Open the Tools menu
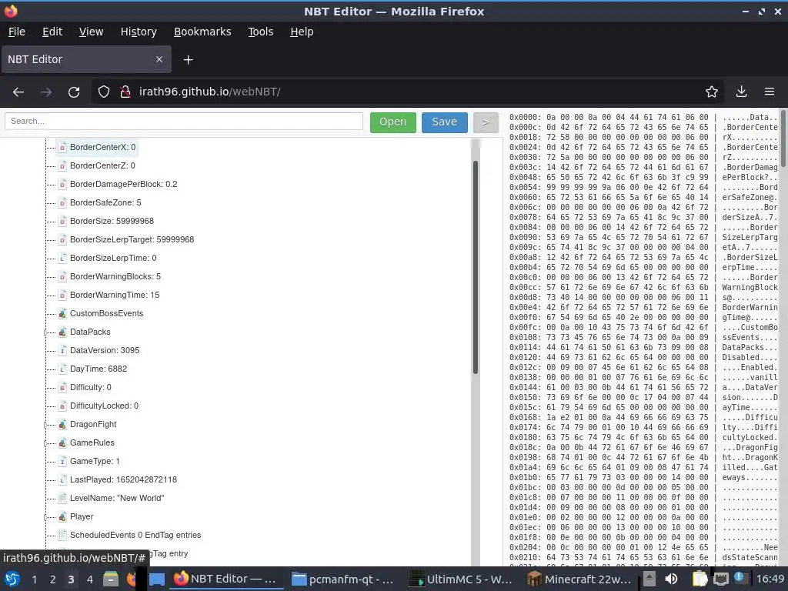The width and height of the screenshot is (788, 591). 260,32
